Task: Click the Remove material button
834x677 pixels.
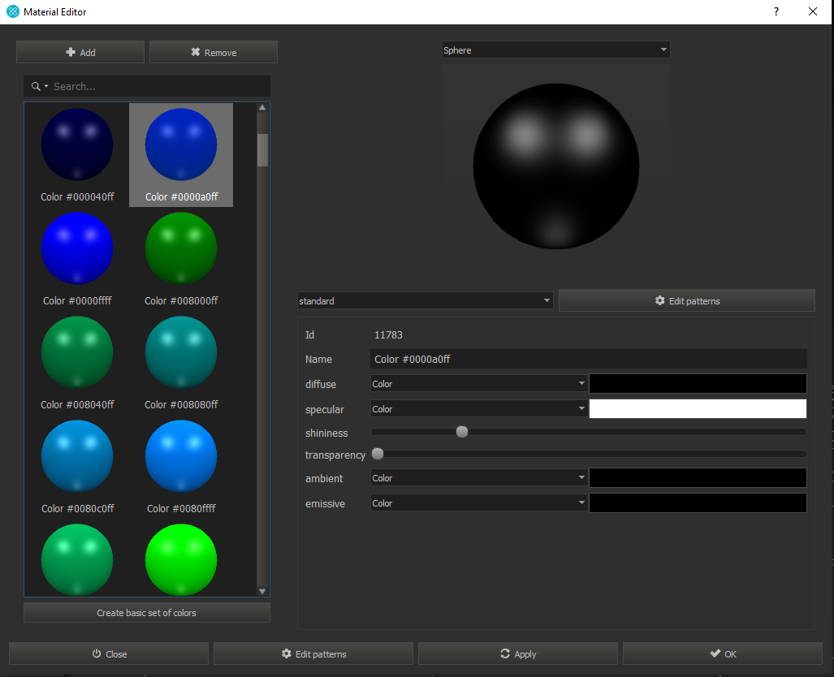Action: point(214,52)
